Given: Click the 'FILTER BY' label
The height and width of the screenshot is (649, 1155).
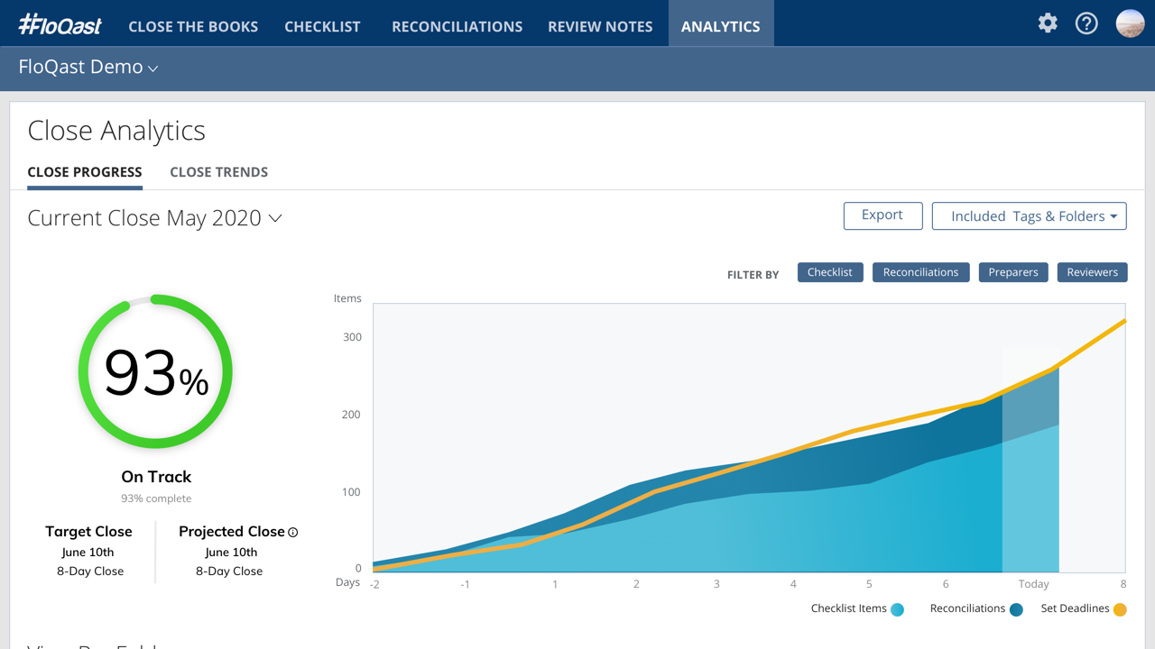Looking at the screenshot, I should point(753,275).
